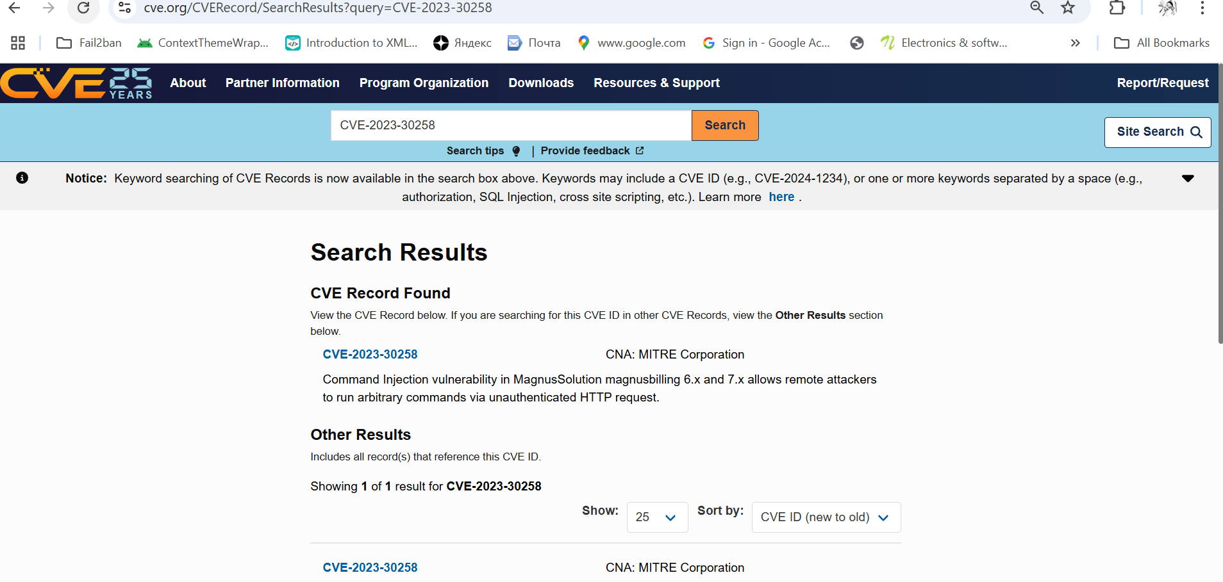Open ContextThemeWrap... bookmark
The width and height of the screenshot is (1223, 582).
point(203,43)
